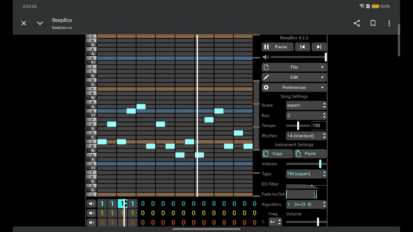Screen dimensions: 413x232
Task: Select bar 4 of the yellow channel
Action: tap(133, 213)
